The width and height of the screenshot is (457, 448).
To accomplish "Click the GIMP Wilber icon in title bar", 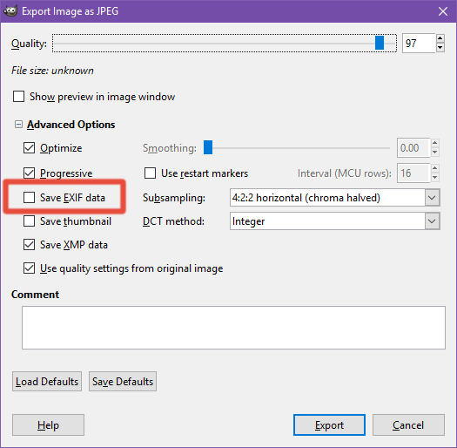I will click(10, 11).
